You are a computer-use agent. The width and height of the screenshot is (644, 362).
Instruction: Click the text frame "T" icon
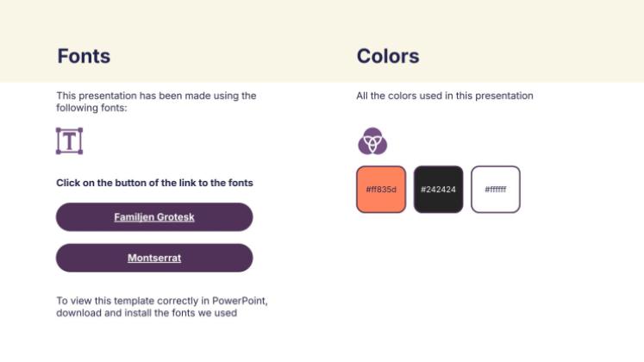(70, 141)
